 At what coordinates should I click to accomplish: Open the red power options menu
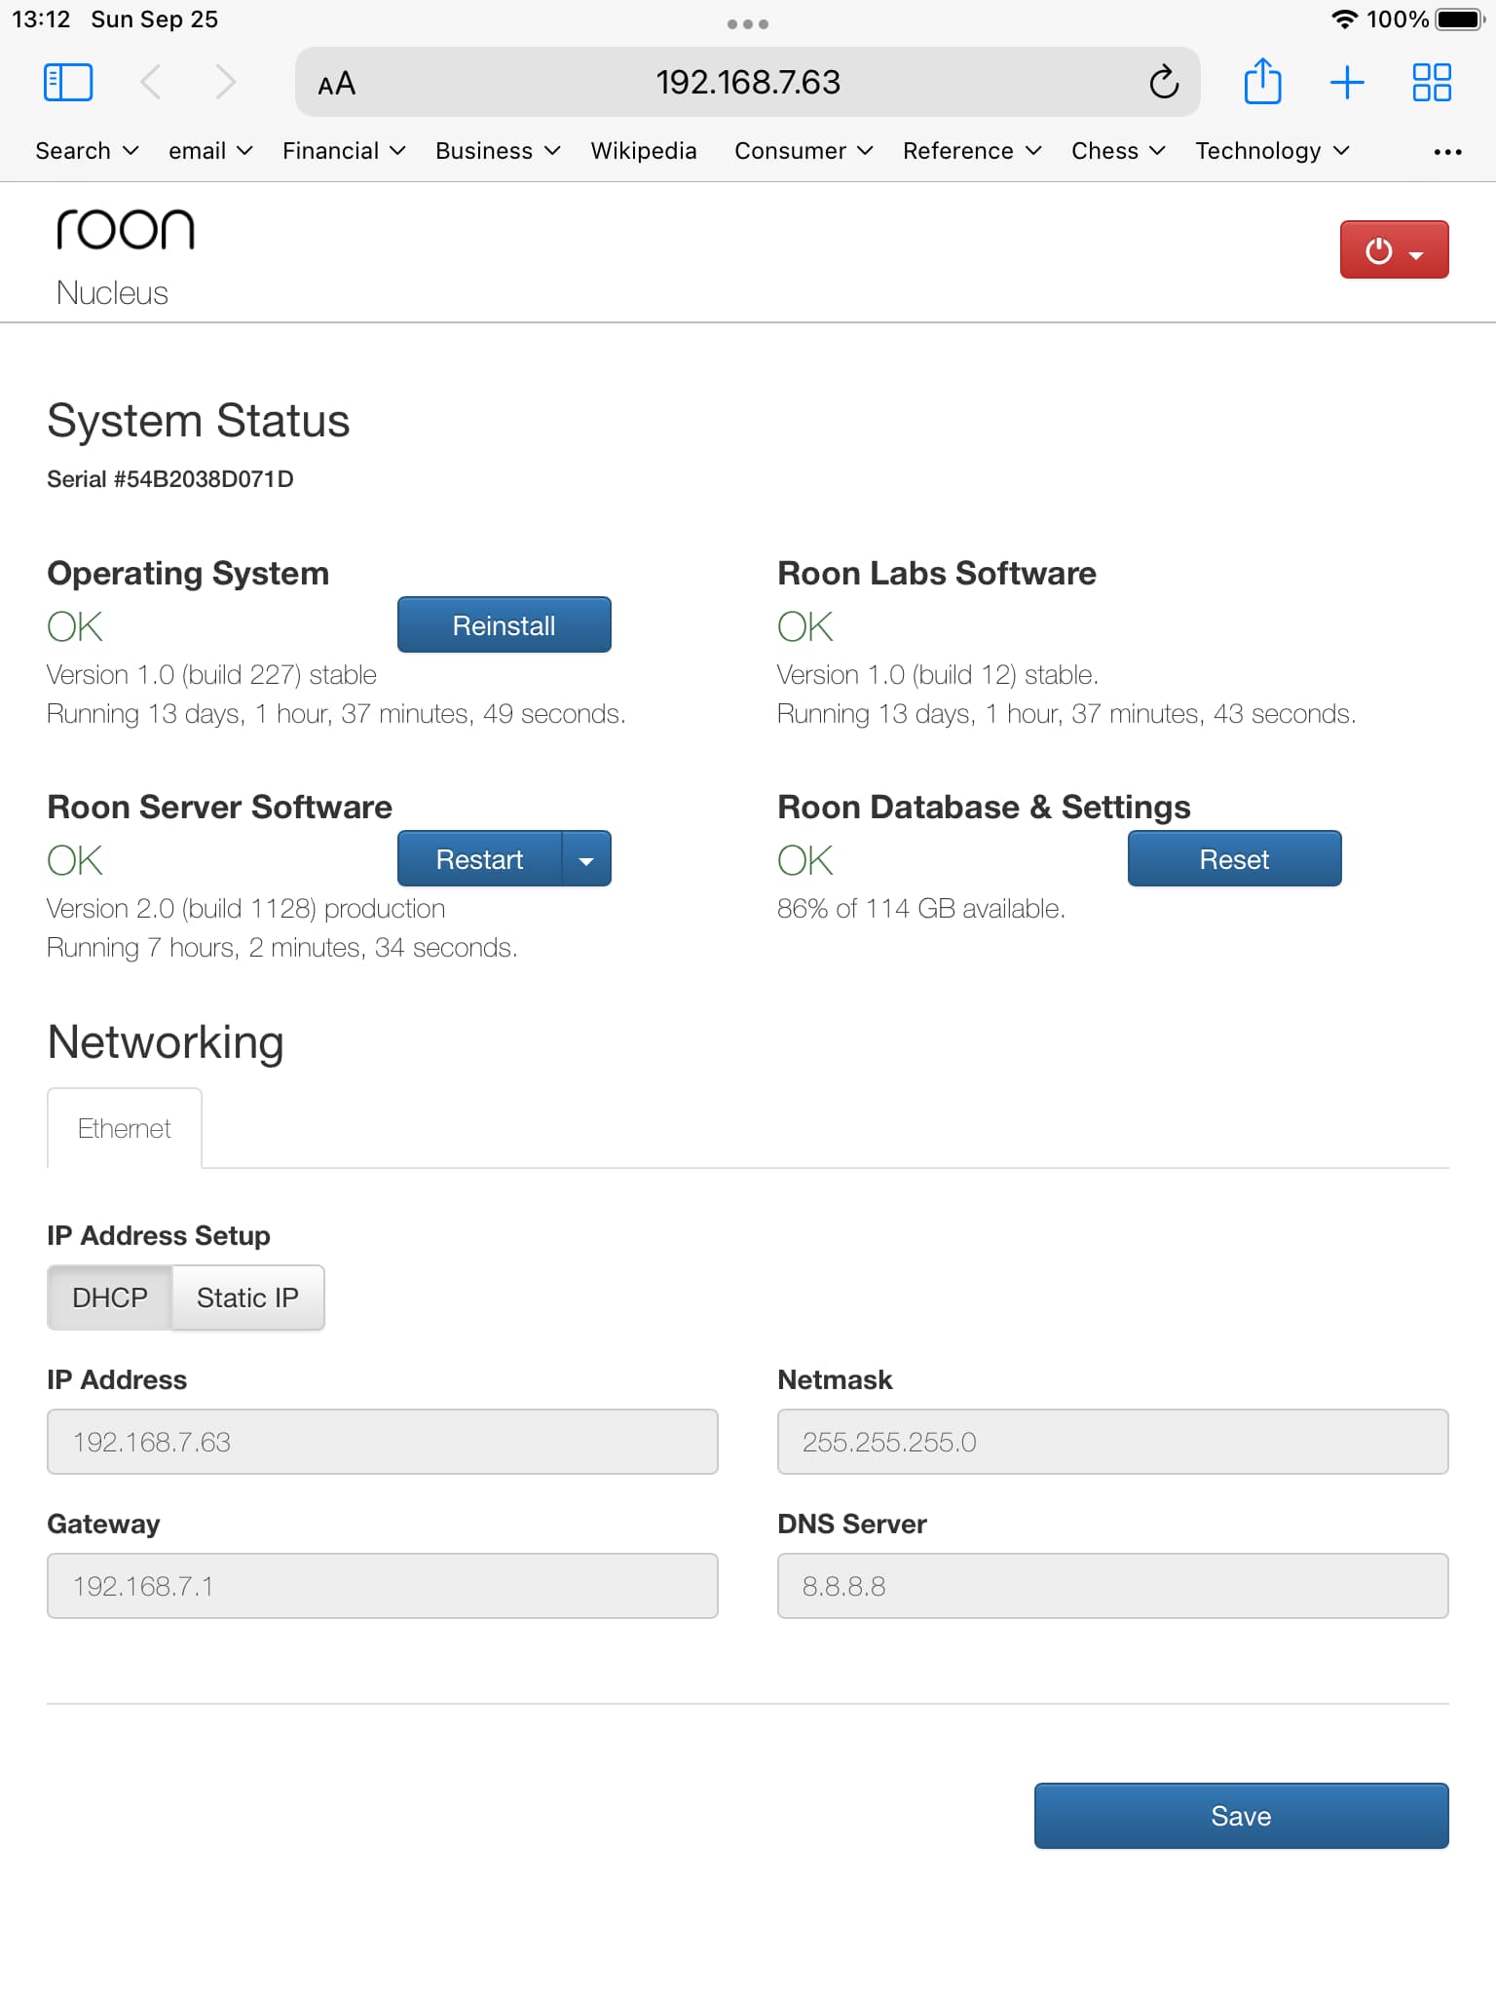[x=1394, y=250]
